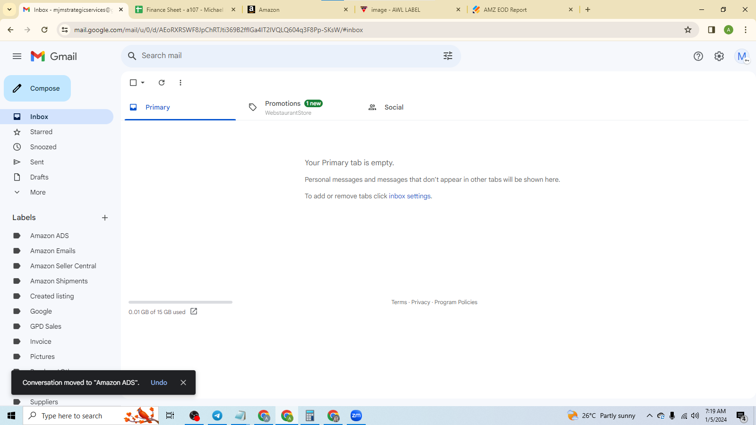Viewport: 756px width, 425px height.
Task: Open Snoozed messages
Action: click(x=57, y=147)
